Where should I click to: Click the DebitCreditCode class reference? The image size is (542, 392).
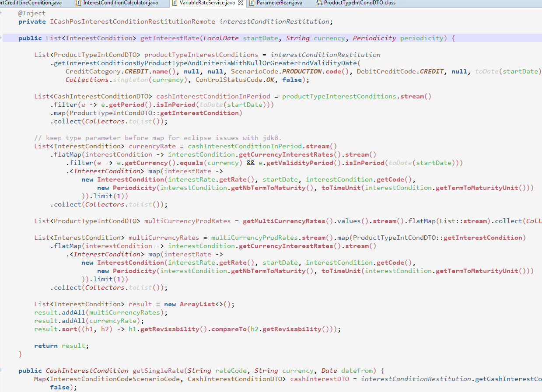[386, 71]
